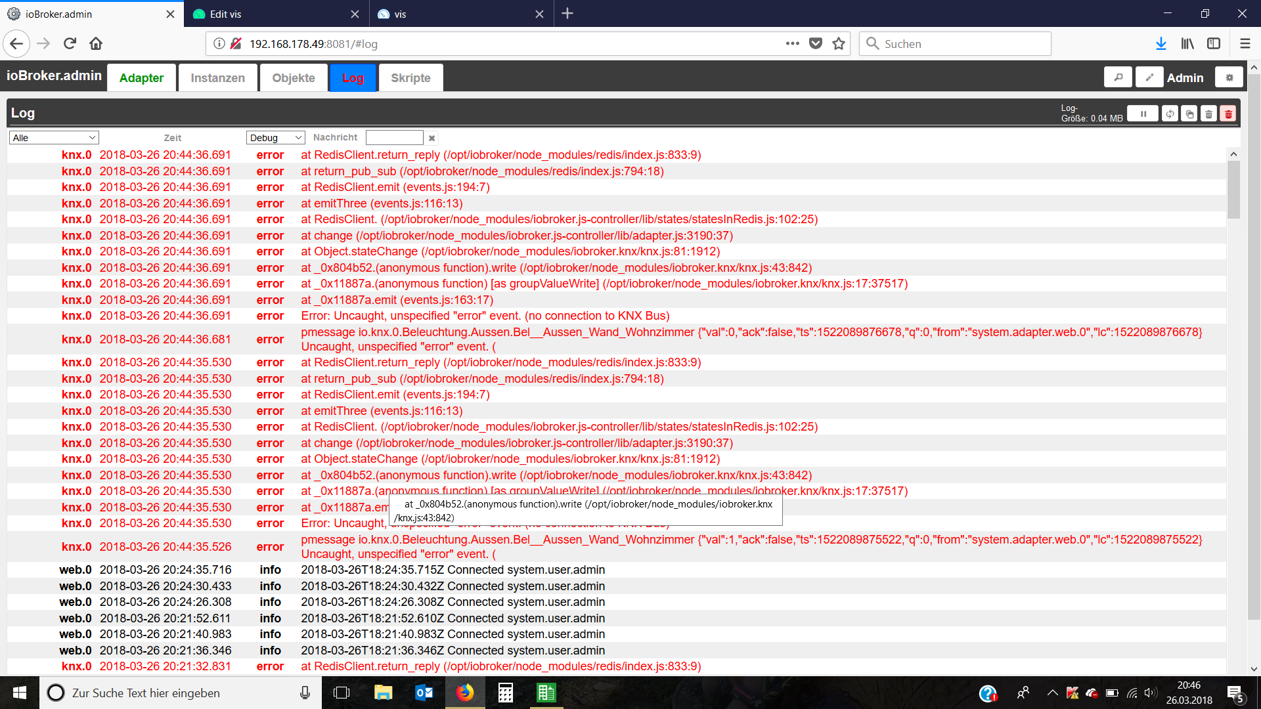This screenshot has height=709, width=1261.
Task: Bookmark this page with the star icon
Action: point(839,44)
